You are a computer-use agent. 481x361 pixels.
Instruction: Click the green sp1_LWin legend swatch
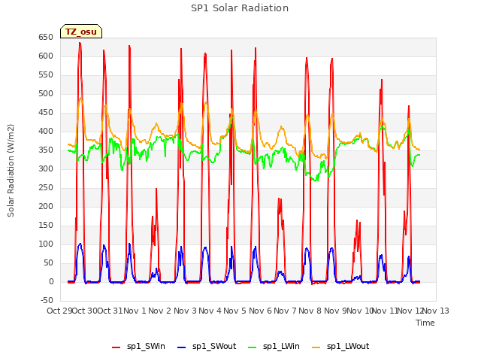pos(253,347)
